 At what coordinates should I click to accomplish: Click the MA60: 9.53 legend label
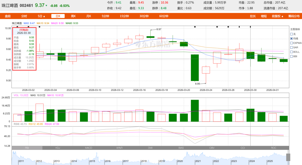[x=72, y=23]
